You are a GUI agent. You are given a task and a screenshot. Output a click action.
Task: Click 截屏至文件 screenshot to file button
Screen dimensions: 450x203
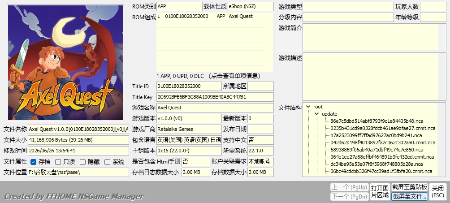click(410, 196)
